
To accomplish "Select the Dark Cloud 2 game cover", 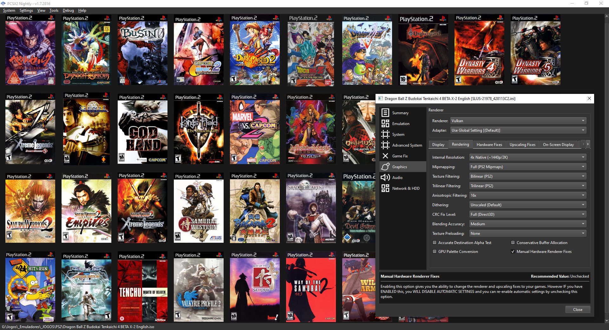I will [255, 50].
